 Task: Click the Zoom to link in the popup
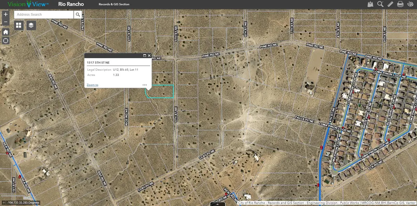click(x=92, y=85)
